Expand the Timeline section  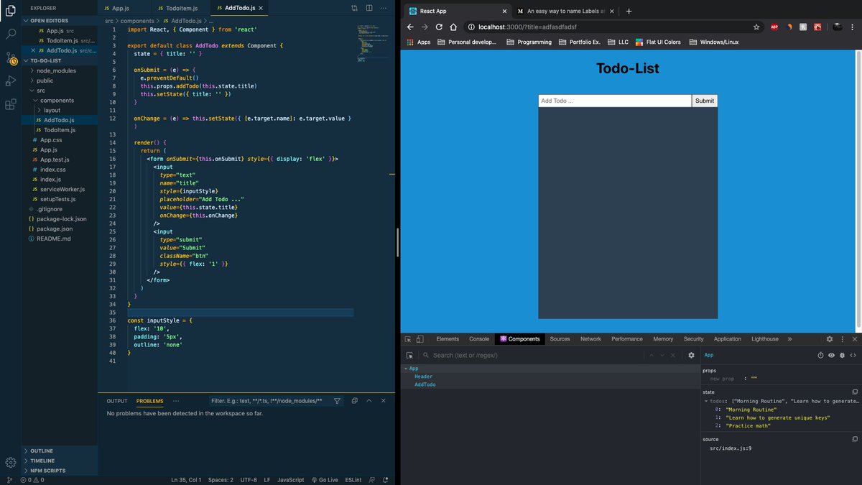60,461
